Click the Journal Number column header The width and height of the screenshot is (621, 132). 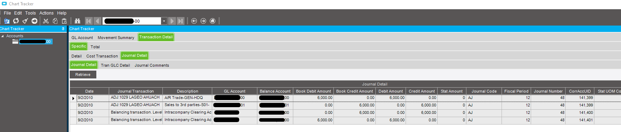click(x=548, y=91)
